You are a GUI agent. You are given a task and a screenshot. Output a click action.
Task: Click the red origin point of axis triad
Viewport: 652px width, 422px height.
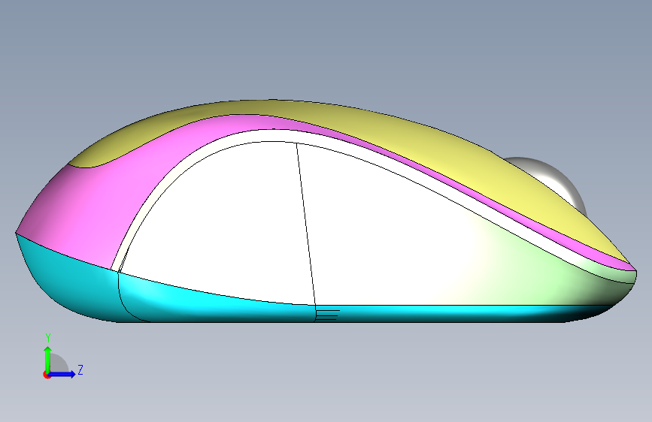[x=47, y=375]
